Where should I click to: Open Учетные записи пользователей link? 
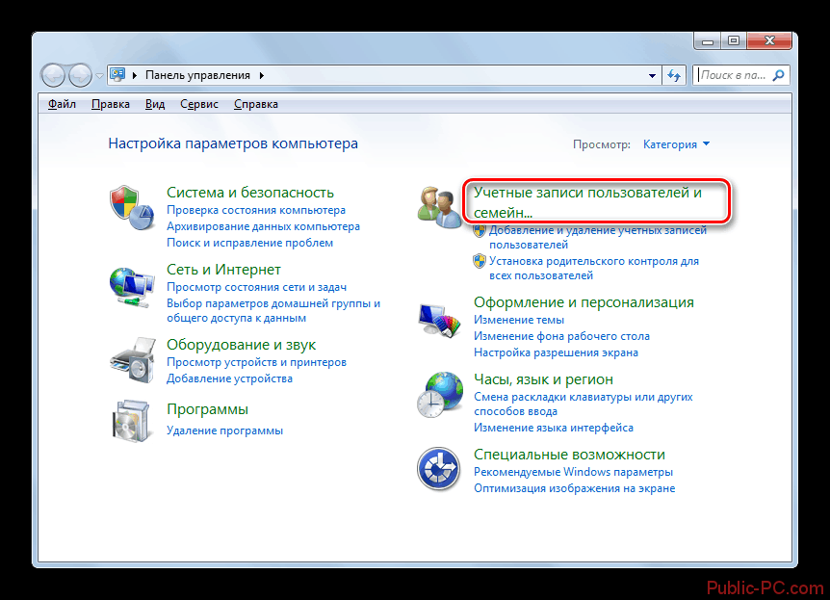coord(587,201)
